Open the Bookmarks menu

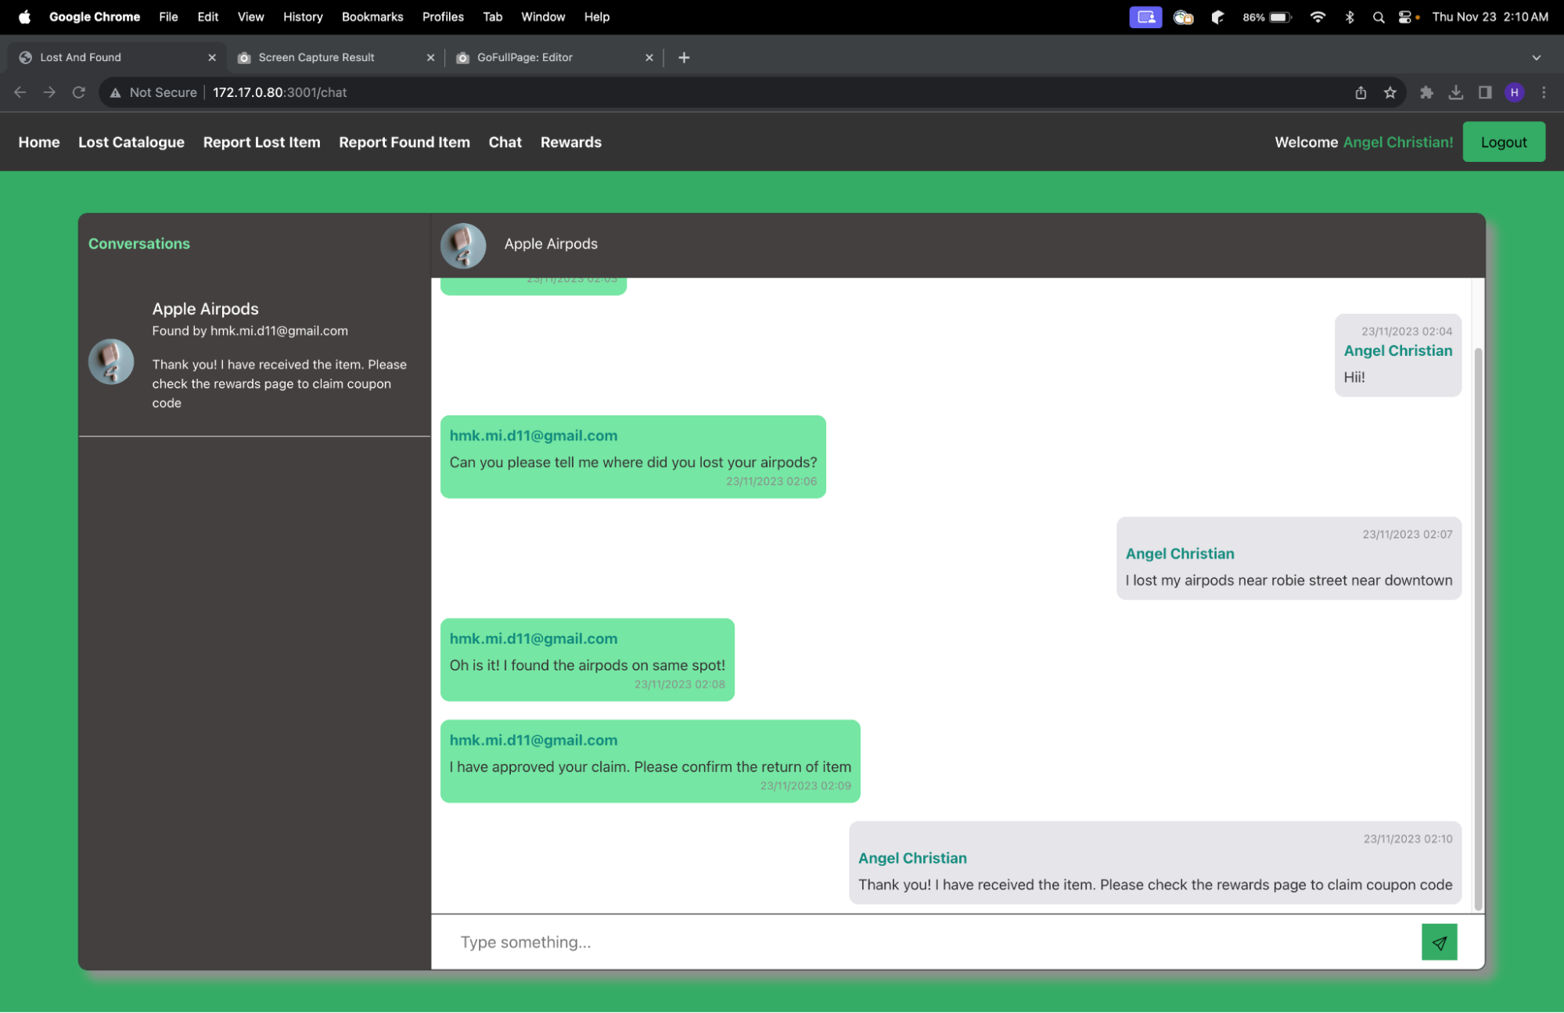coord(372,16)
